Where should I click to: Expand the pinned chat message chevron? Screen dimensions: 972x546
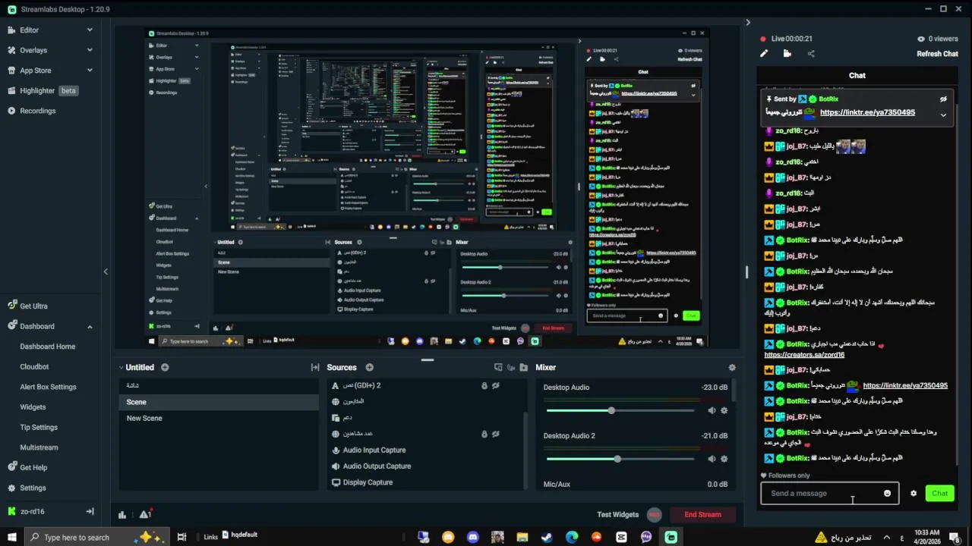(x=943, y=115)
